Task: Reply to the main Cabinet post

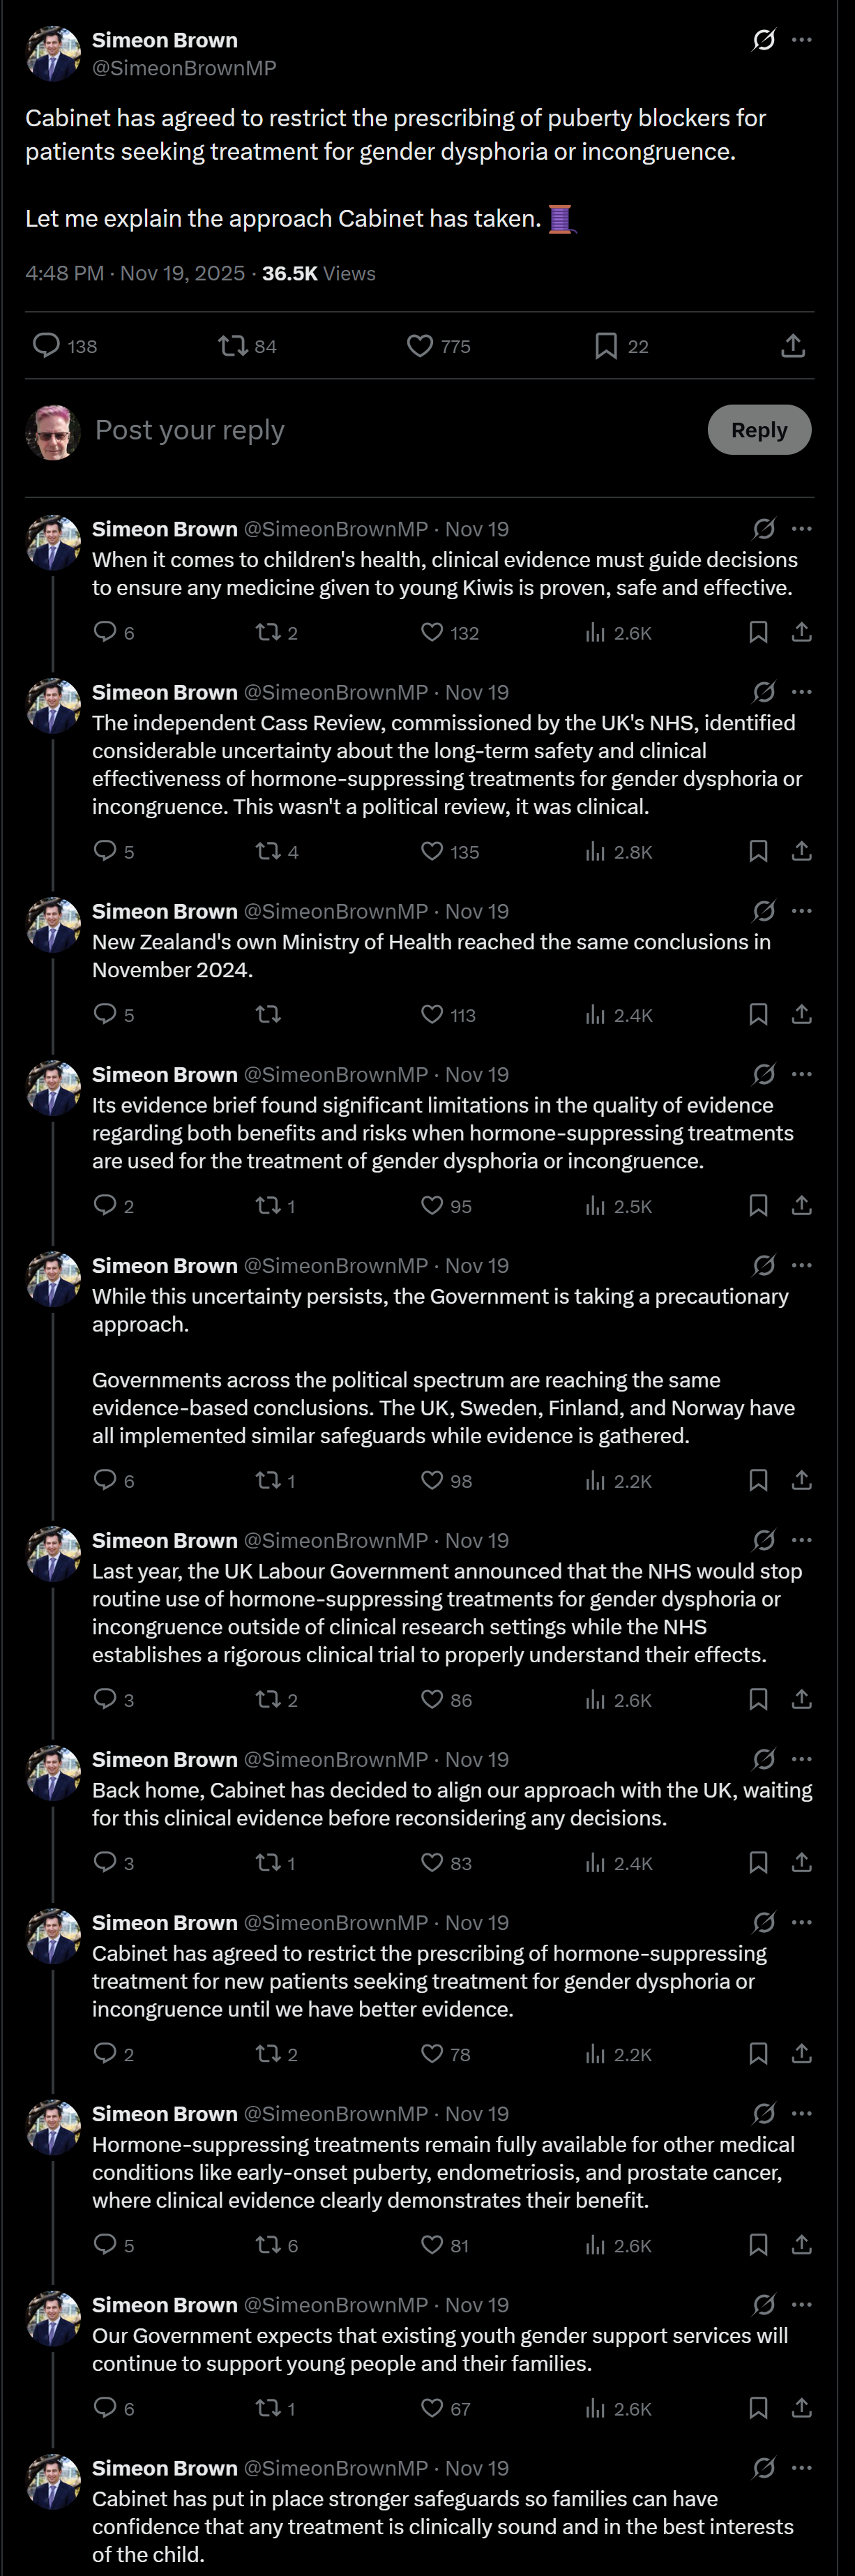Action: (x=47, y=346)
